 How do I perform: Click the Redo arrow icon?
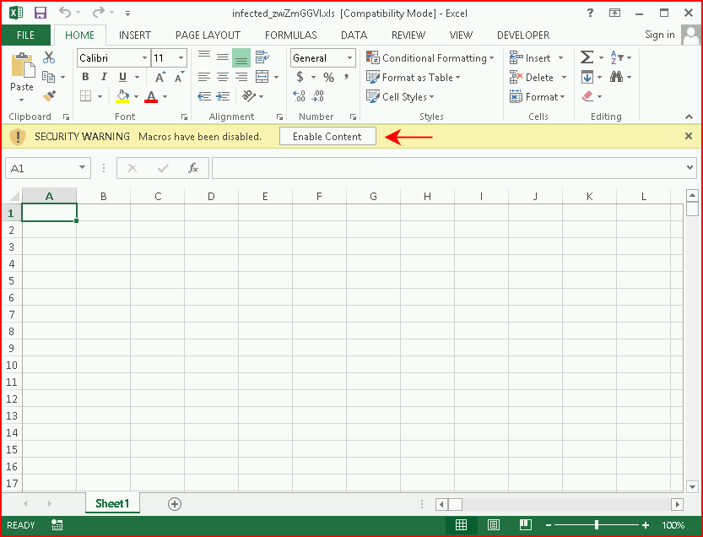[x=98, y=13]
